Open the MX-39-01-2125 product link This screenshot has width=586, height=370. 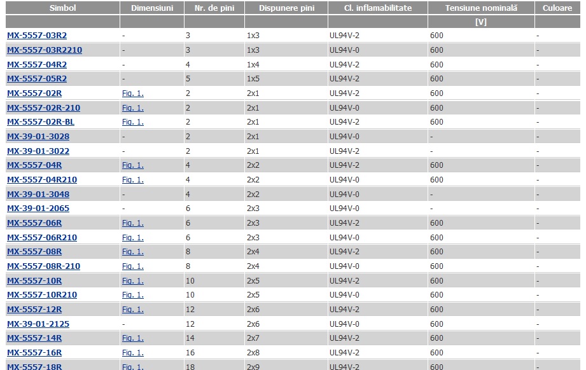coord(38,324)
